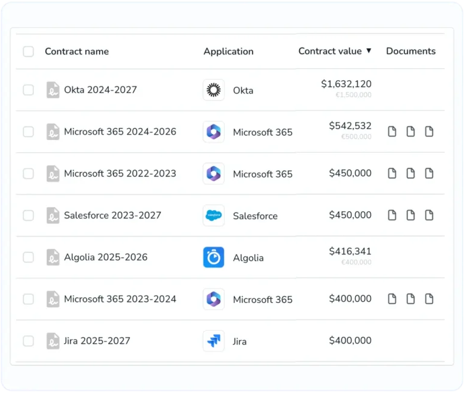
Task: Open the first document in Microsoft 365 2024-2026 row
Action: 392,131
